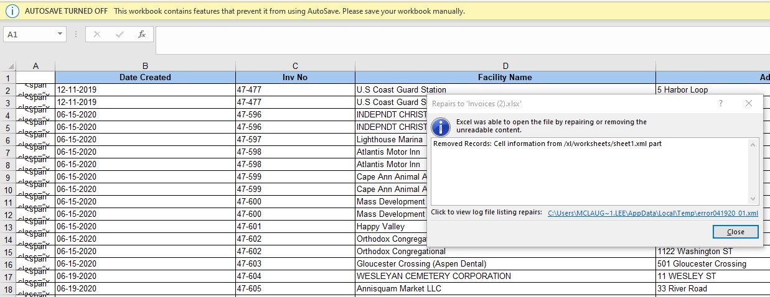Select row 18 header
This screenshot has width=770, height=297.
click(x=8, y=289)
